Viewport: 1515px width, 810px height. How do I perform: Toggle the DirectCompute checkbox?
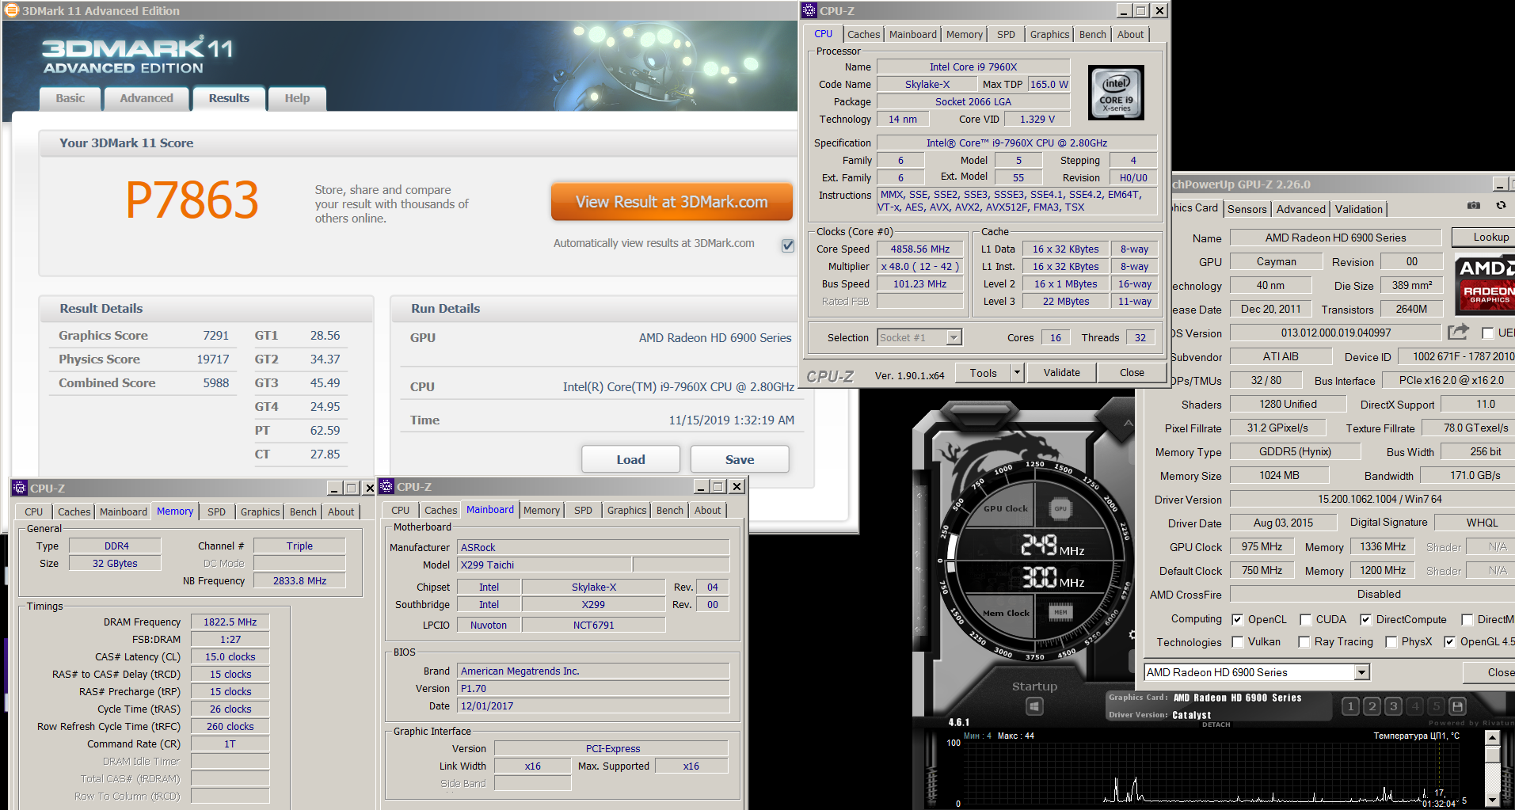click(x=1365, y=619)
